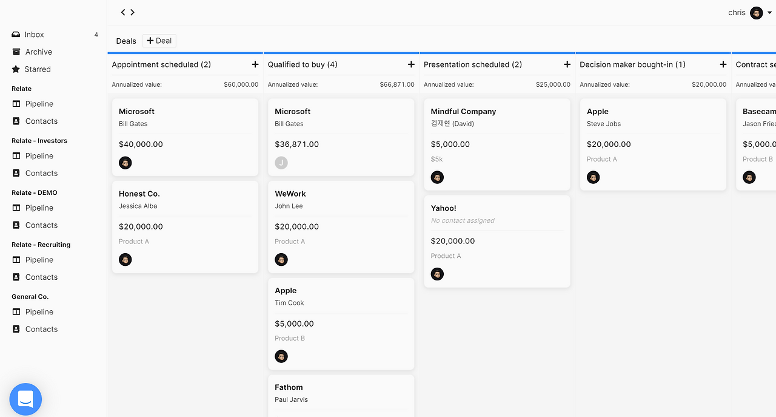Open the chris account dropdown
The image size is (776, 417).
[769, 13]
